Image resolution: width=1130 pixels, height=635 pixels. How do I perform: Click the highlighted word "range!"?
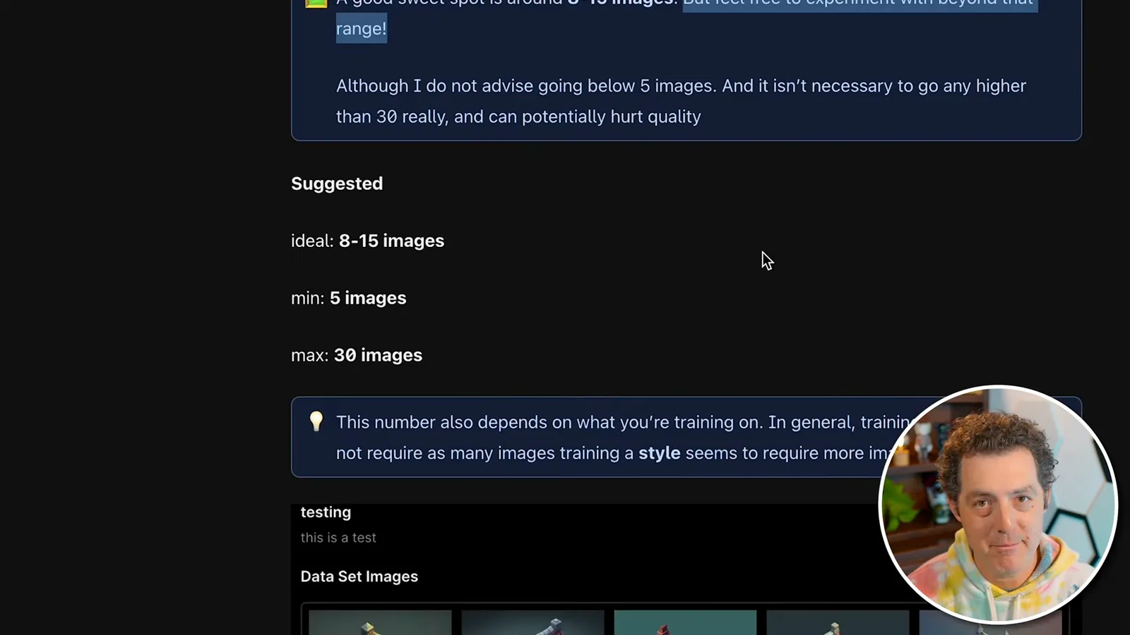tap(362, 28)
